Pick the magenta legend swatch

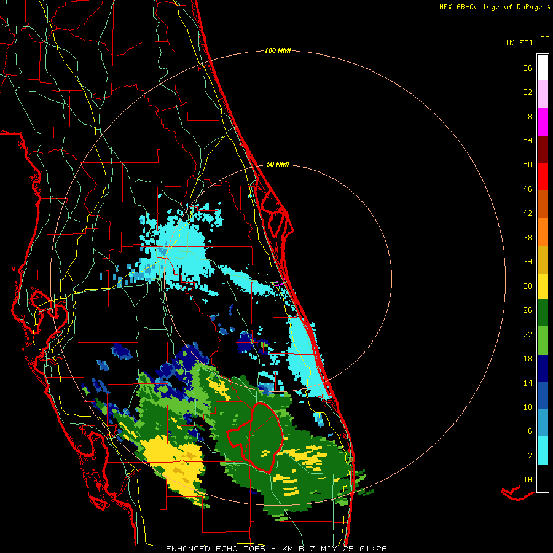(543, 122)
